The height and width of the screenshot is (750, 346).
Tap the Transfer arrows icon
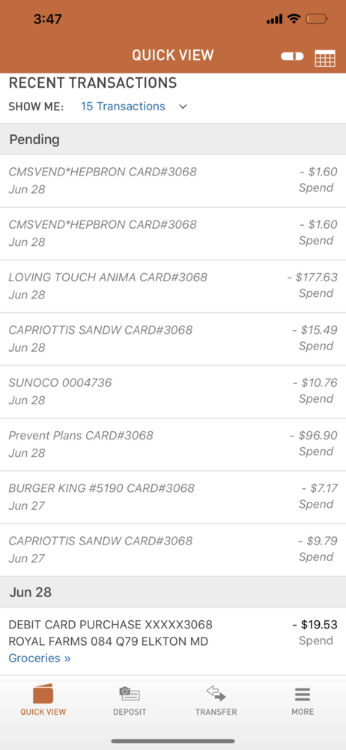click(216, 694)
